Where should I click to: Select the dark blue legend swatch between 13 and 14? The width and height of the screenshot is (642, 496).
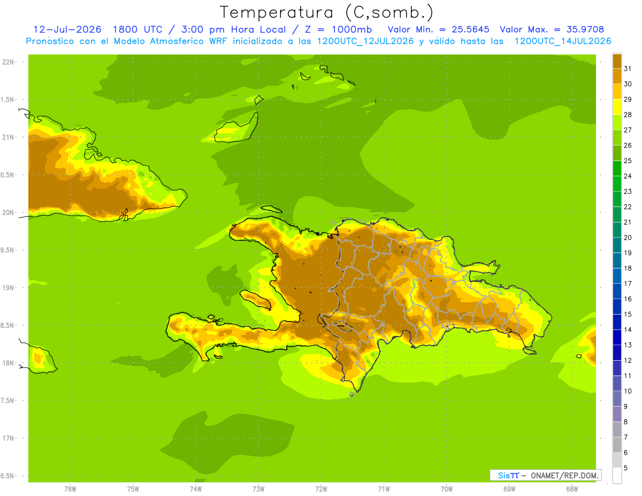click(x=617, y=338)
